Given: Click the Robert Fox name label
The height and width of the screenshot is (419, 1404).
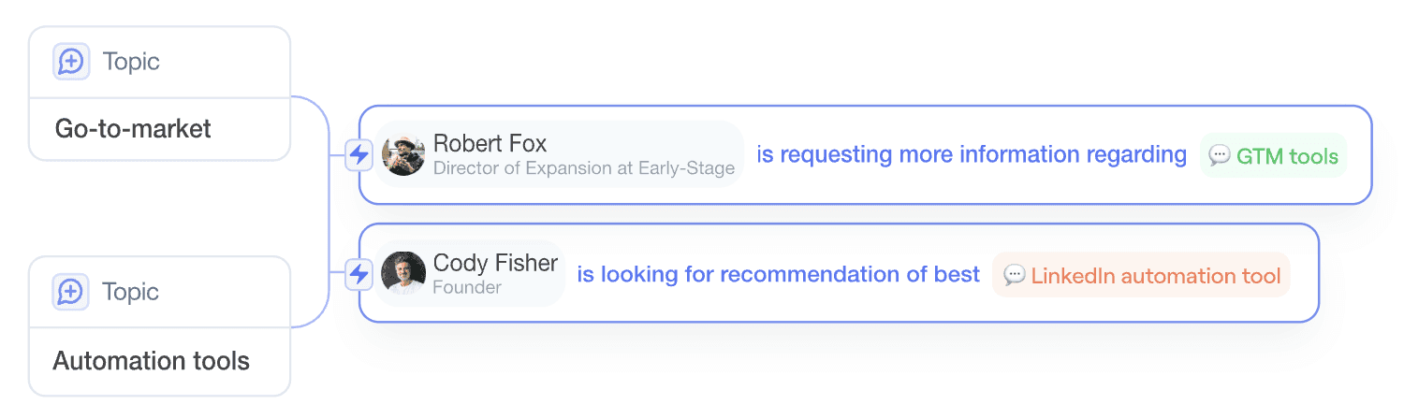Looking at the screenshot, I should click(x=490, y=144).
